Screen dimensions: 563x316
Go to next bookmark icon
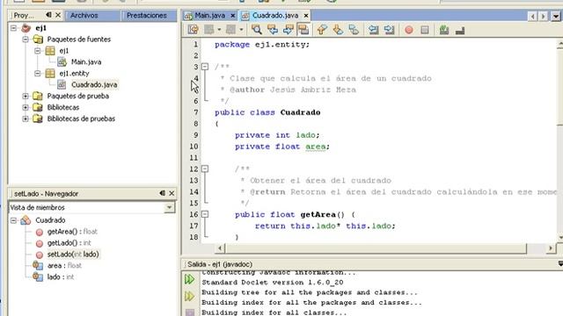[x=338, y=30]
